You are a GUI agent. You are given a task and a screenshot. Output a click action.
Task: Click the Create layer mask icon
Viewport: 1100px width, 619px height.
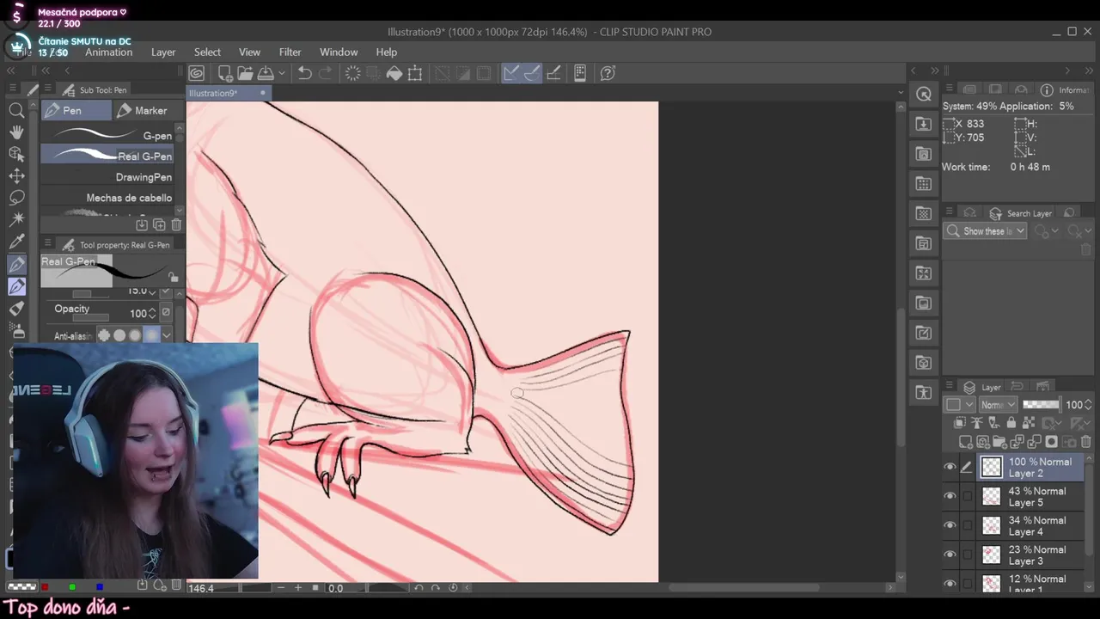click(1051, 442)
